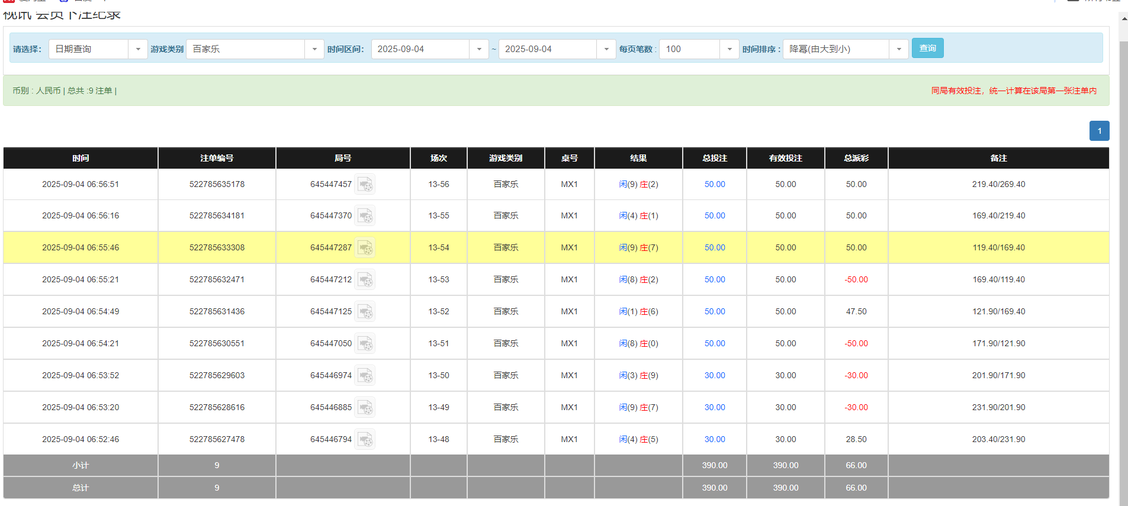View replay icon for round 645446794
The image size is (1128, 506).
click(x=365, y=440)
